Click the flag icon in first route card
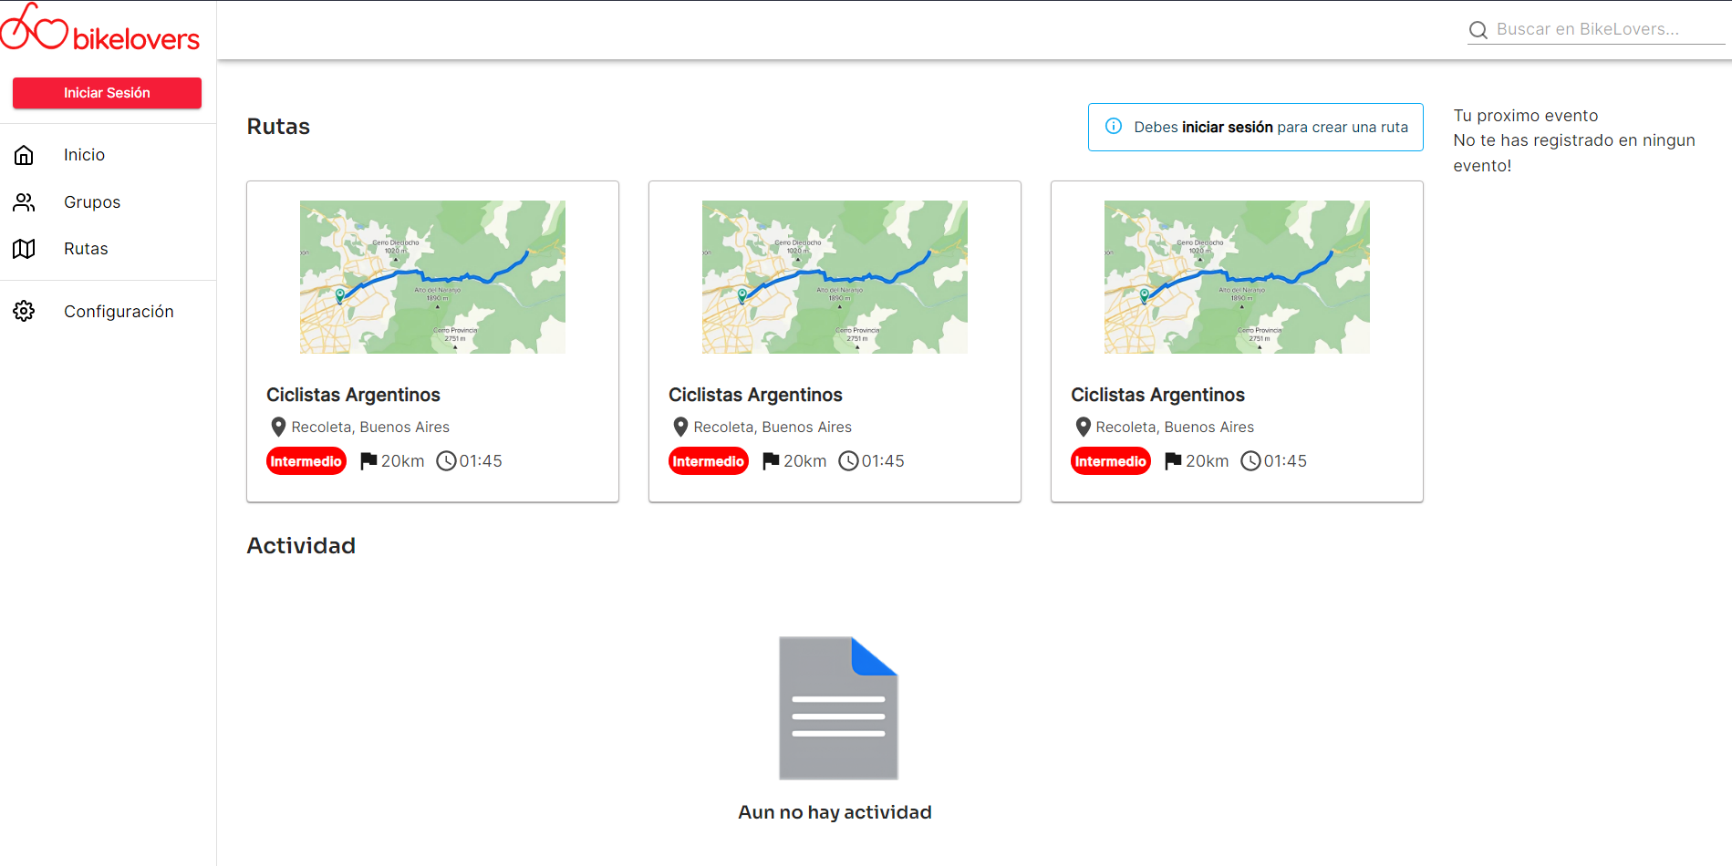This screenshot has height=866, width=1732. tap(368, 461)
